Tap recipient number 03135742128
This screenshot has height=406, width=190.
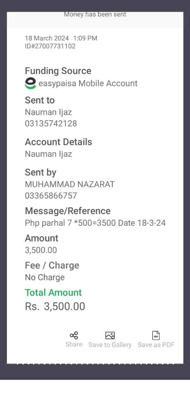pos(51,123)
